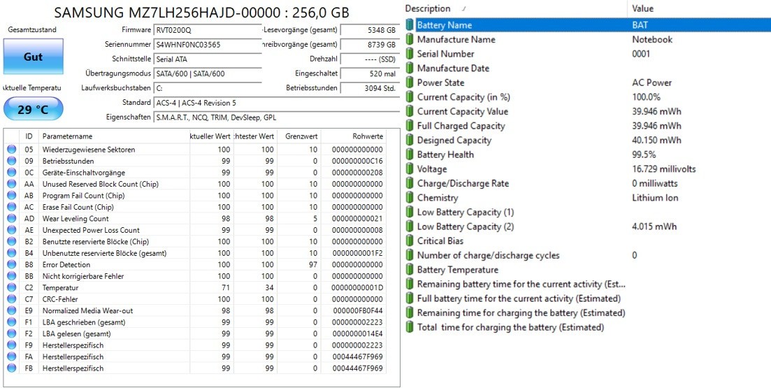
Task: Click the battery icon for Designed Capacity row
Action: pos(410,140)
